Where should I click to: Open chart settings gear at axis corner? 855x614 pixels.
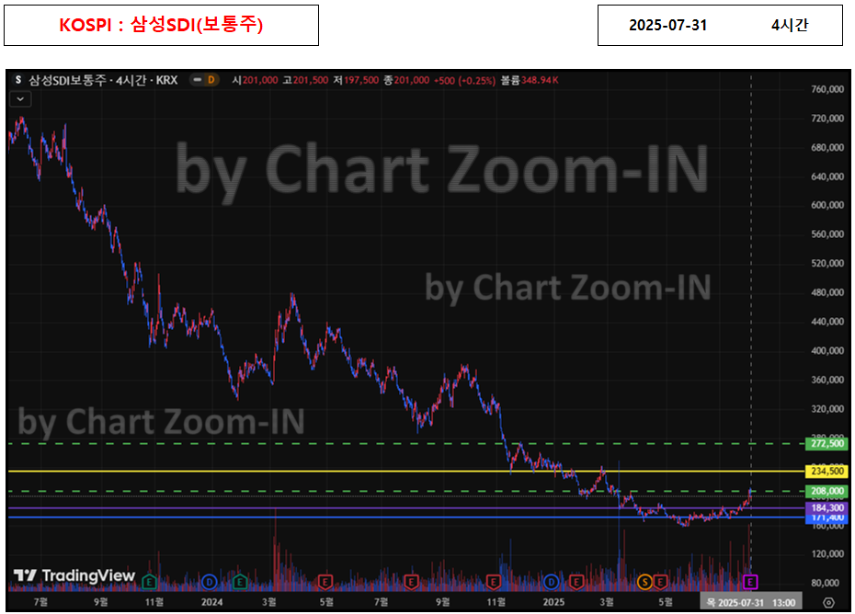click(x=828, y=603)
